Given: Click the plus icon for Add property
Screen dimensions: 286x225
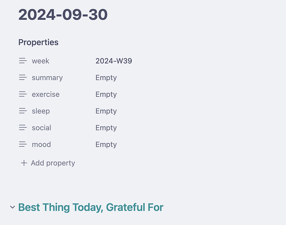Looking at the screenshot, I should 24,163.
